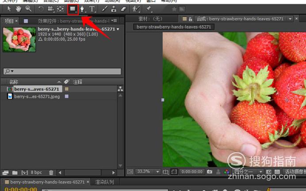Select the Puppet Pin tool
The image size is (306, 191).
[148, 9]
